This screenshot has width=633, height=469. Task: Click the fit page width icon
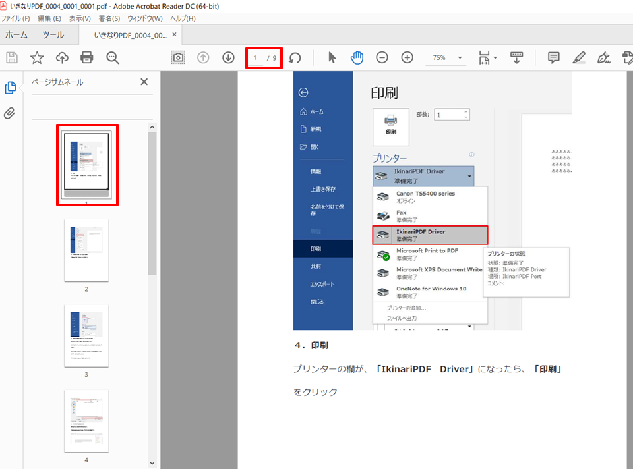[x=484, y=58]
